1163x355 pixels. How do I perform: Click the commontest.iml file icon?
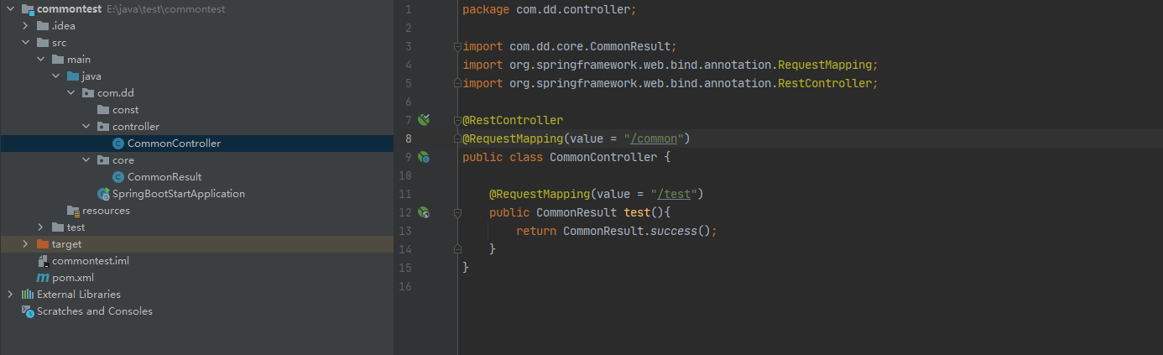coord(43,261)
